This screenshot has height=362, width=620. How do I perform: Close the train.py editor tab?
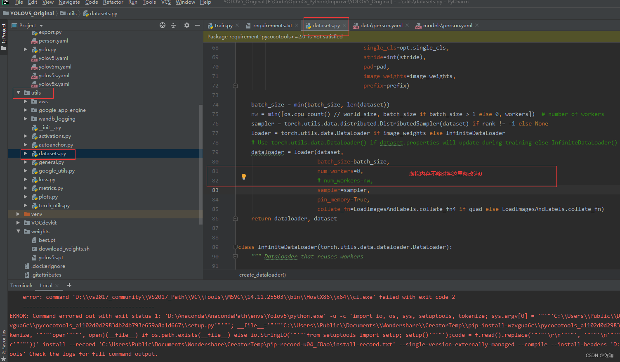tap(237, 25)
